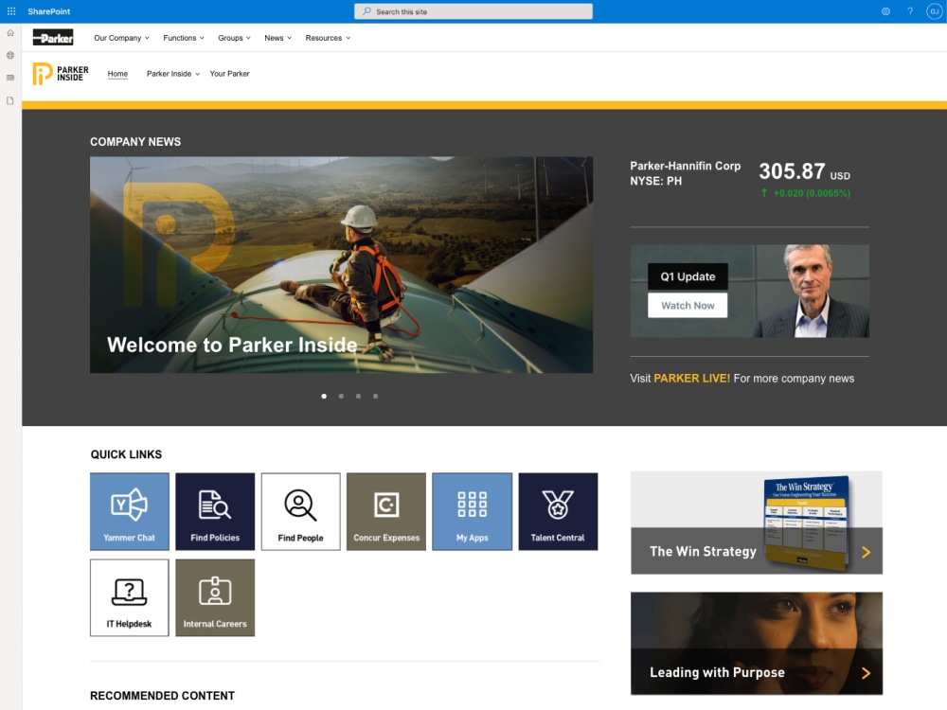Open Find People search tool
This screenshot has width=947, height=710.
point(300,511)
